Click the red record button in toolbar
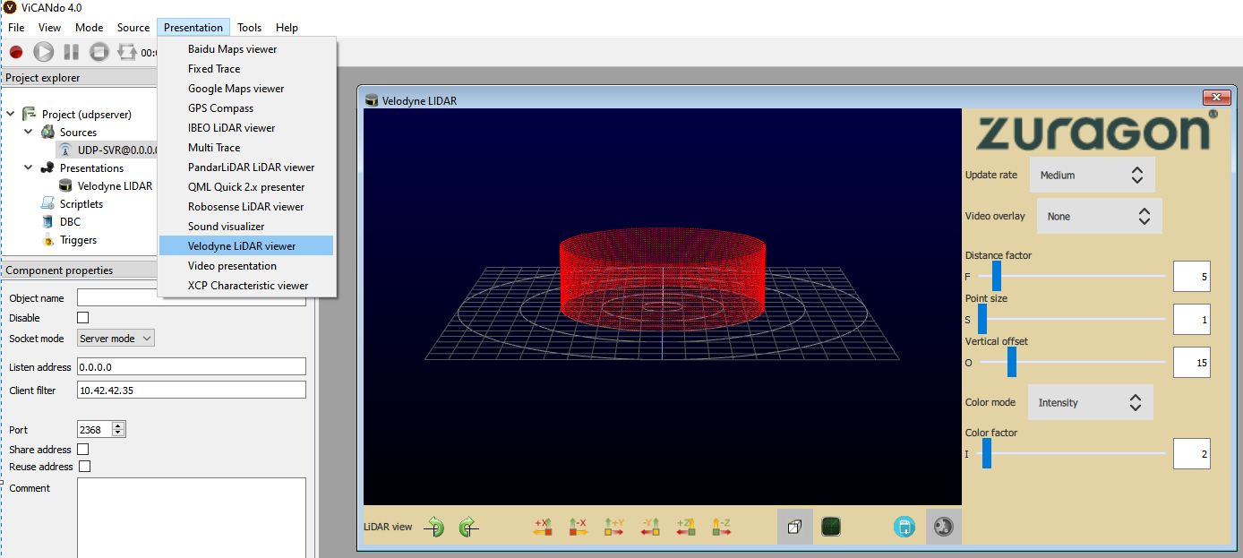Viewport: 1243px width, 558px height. pyautogui.click(x=16, y=53)
